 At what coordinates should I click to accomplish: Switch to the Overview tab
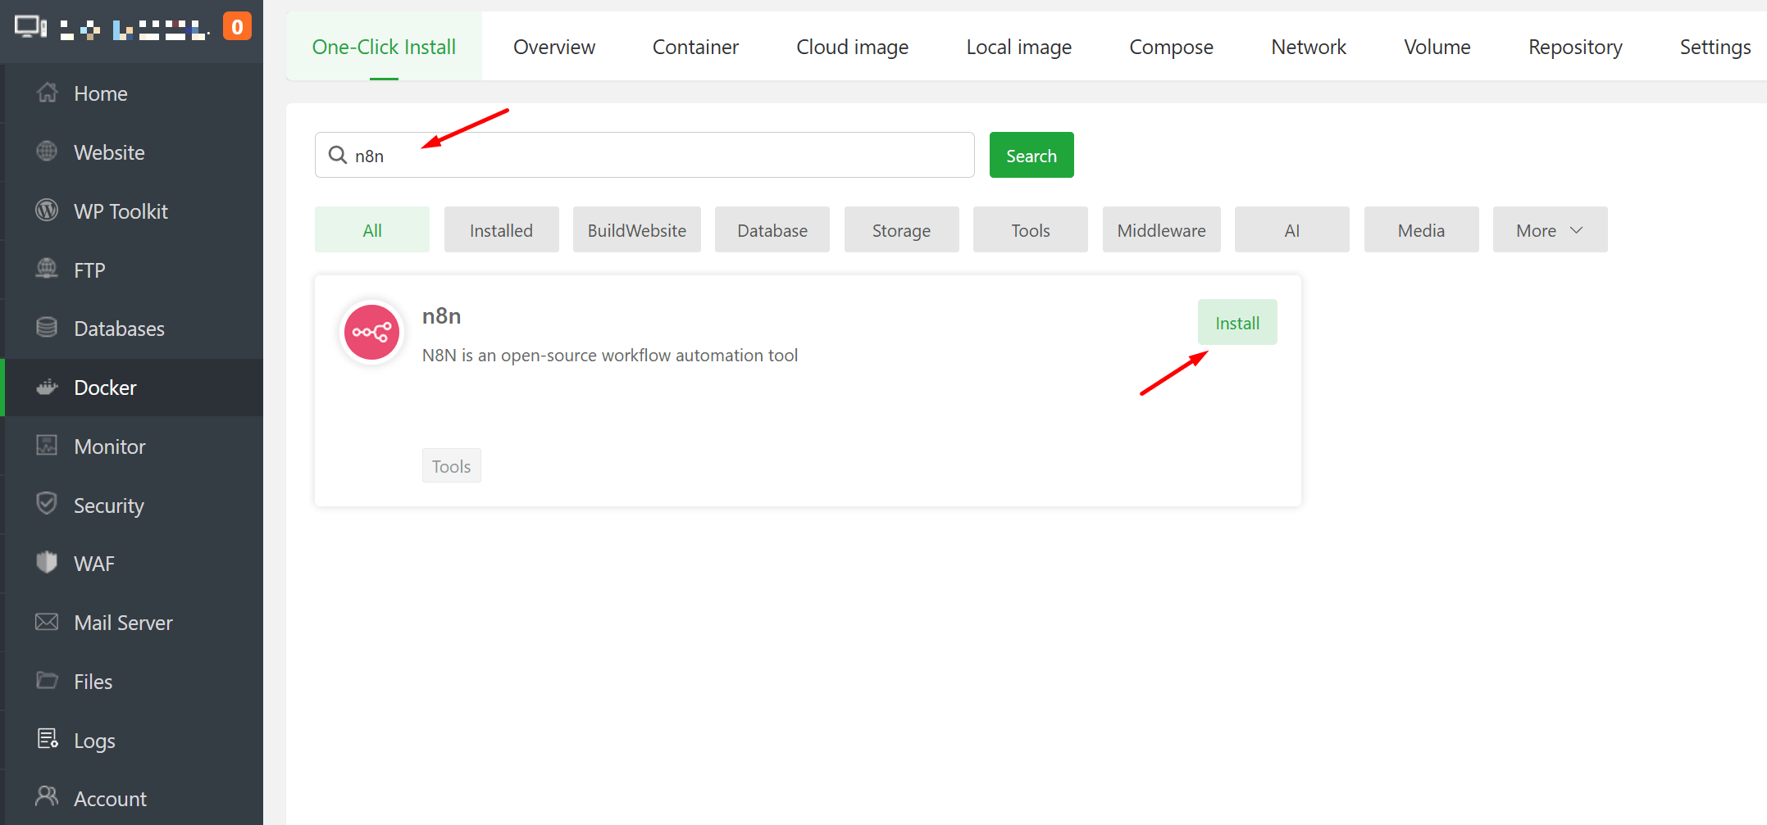coord(554,47)
